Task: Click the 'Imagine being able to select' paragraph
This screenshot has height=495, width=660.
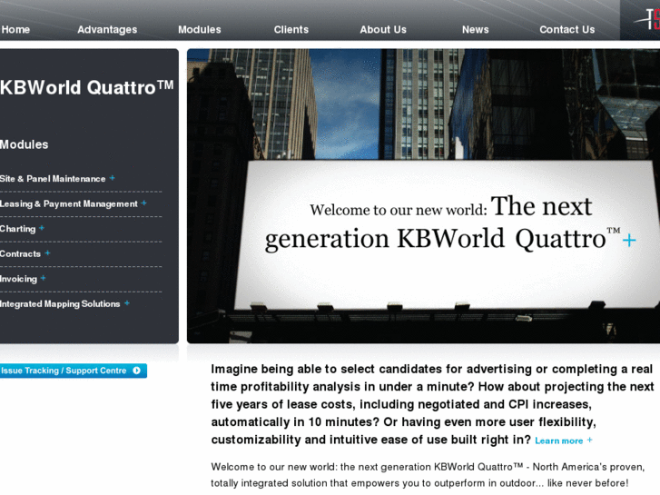Action: click(432, 404)
